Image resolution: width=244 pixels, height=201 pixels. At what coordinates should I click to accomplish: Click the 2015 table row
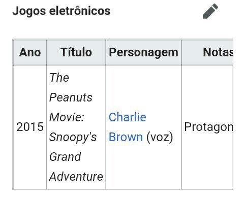pyautogui.click(x=123, y=127)
